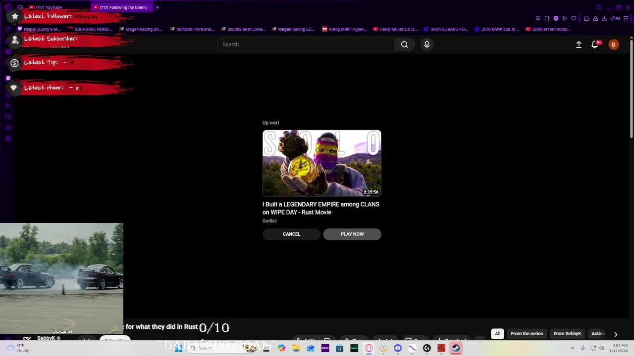Open the browser easy setup menu icon
Viewport: 634px width, 356px height.
627,18
